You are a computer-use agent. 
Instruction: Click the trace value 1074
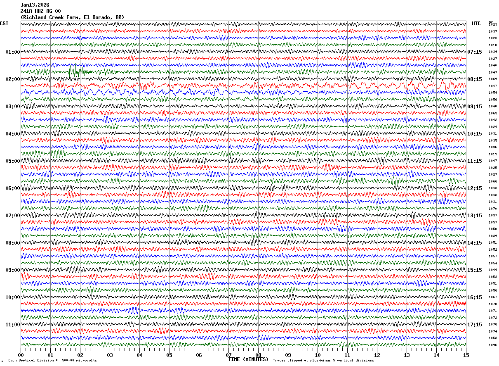pyautogui.click(x=493, y=331)
